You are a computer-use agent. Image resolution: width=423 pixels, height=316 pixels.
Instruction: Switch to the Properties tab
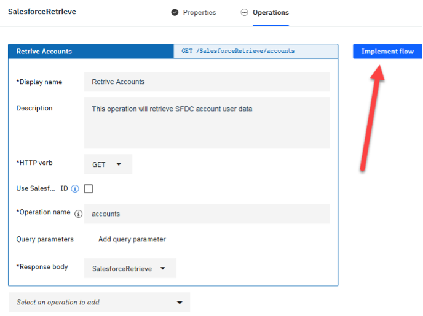click(199, 12)
